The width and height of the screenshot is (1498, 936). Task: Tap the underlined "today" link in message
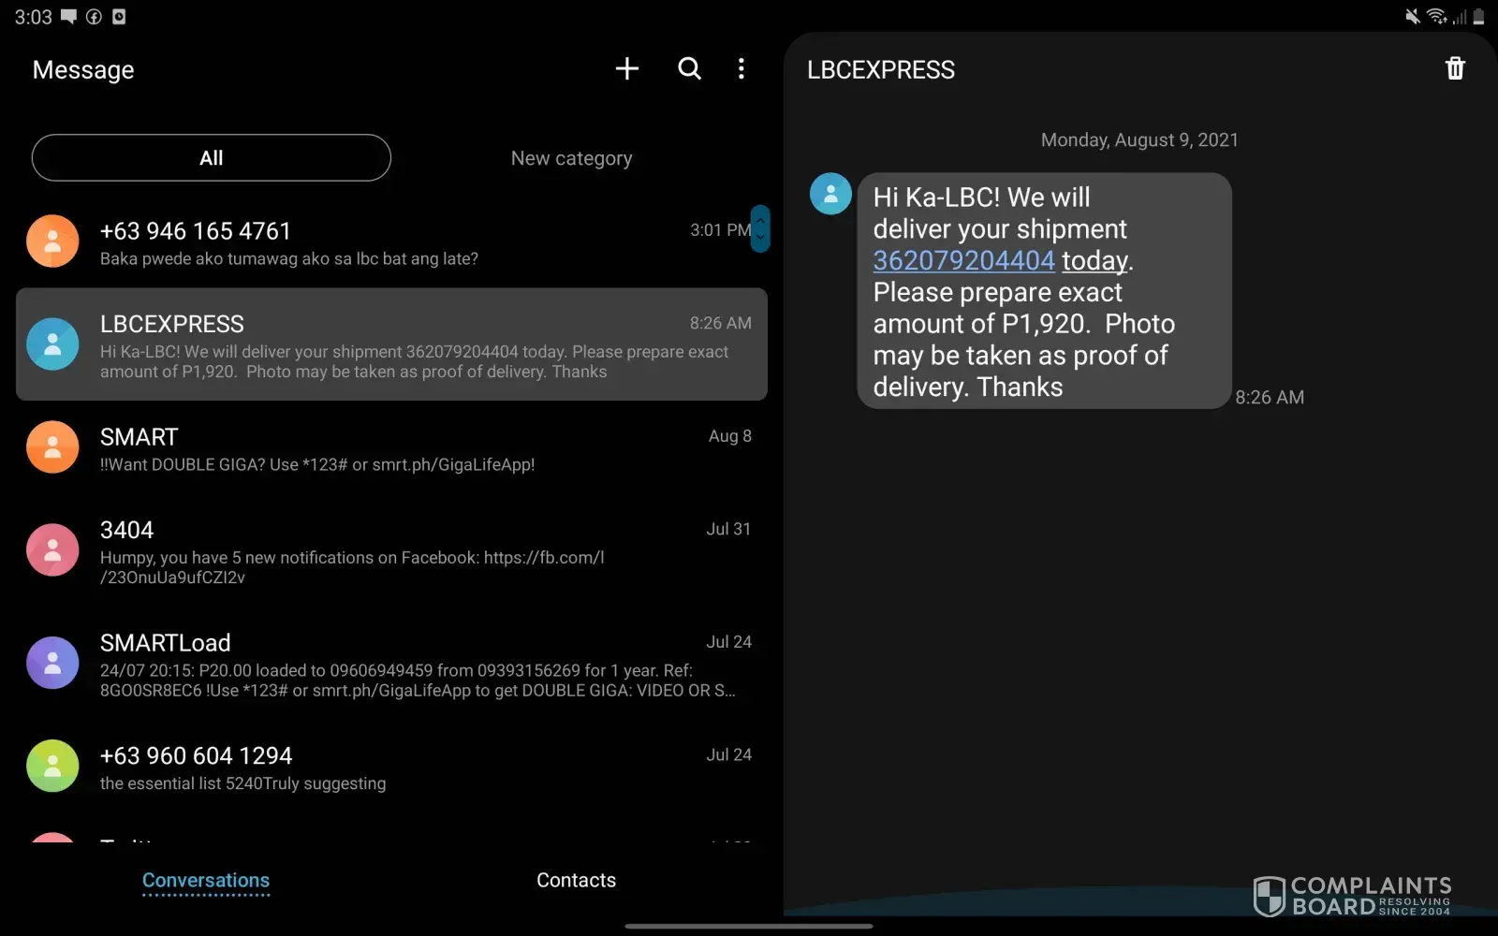click(x=1094, y=260)
